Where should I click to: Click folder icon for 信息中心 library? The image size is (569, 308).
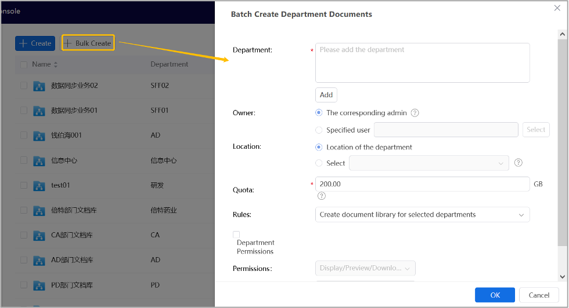point(39,161)
